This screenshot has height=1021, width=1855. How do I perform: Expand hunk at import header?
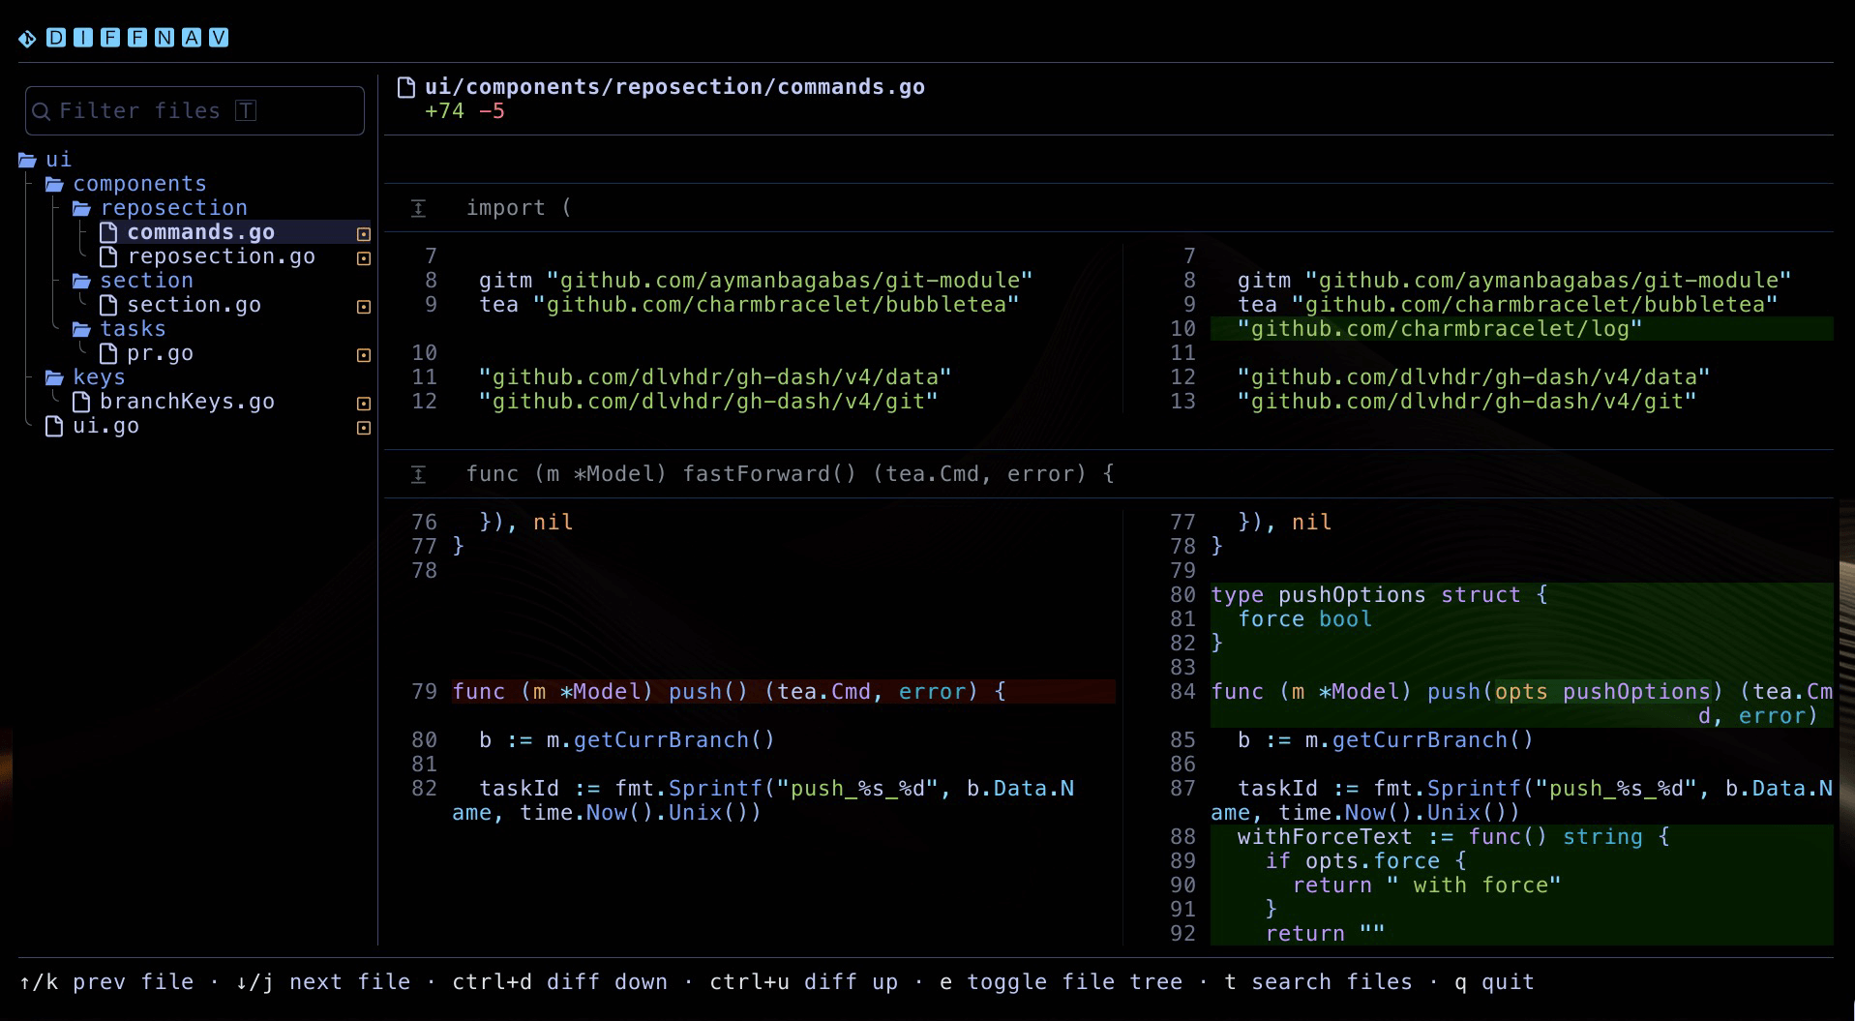coord(418,208)
